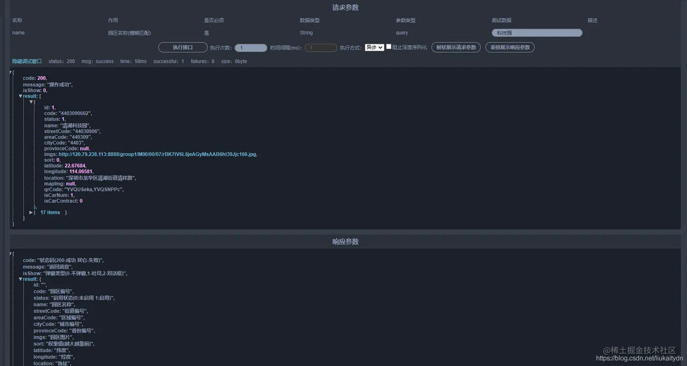Hide the debug window via 隐藏调试窗口
687x366 pixels.
coord(27,61)
